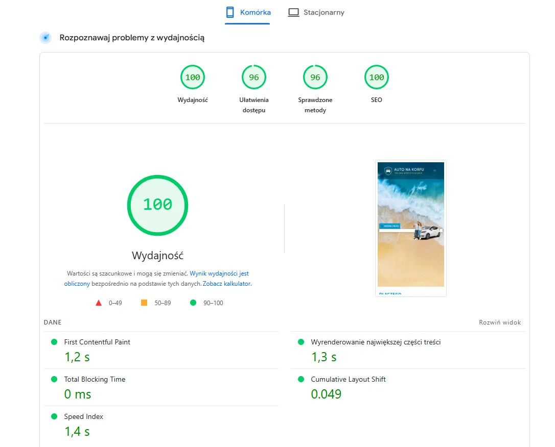Click the large Wydajność 100 gauge

click(157, 205)
